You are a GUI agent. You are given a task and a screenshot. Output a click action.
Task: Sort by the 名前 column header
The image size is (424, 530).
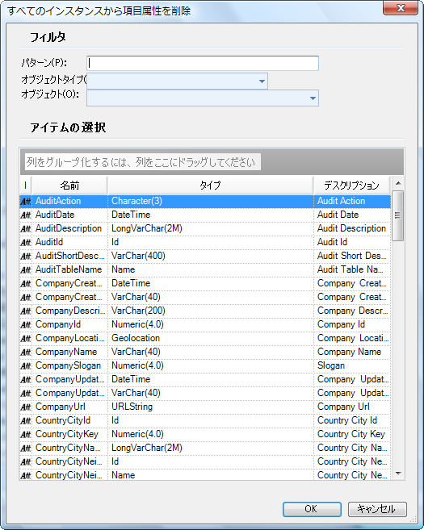(x=69, y=186)
